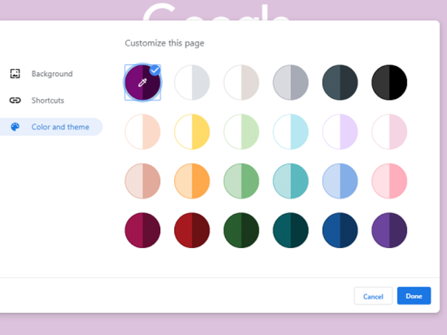Apply the light green pastel theme swatch
This screenshot has width=447, height=335.
tap(241, 132)
